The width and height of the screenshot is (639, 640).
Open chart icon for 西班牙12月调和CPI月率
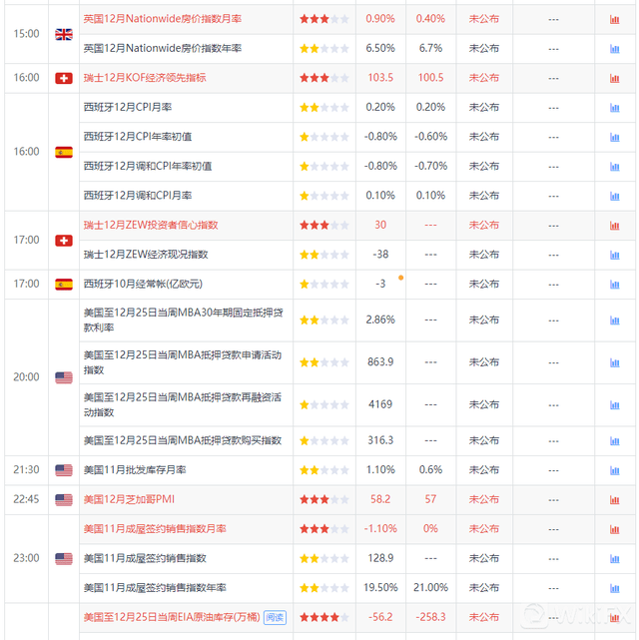pos(614,196)
